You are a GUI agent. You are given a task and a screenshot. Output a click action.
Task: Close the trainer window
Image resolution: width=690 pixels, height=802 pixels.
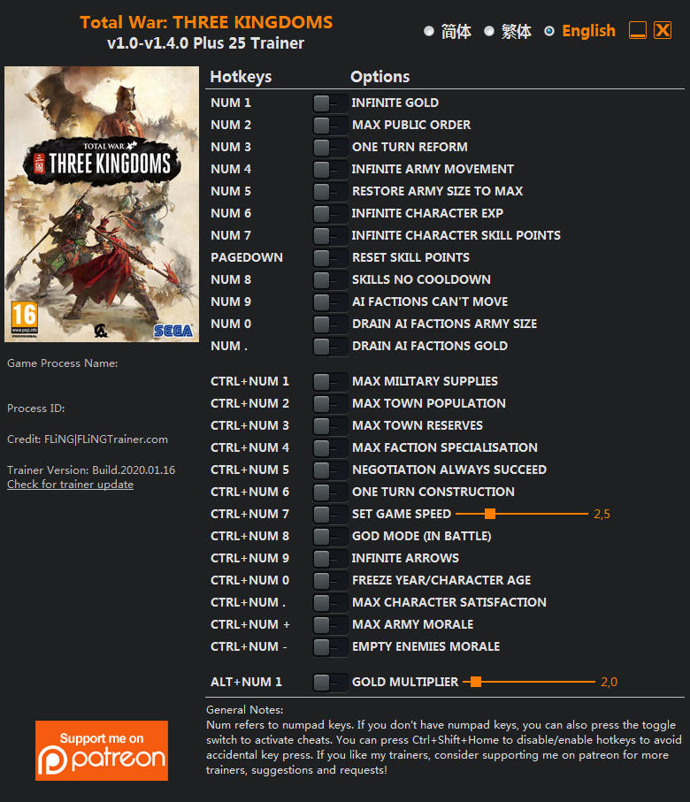click(663, 30)
